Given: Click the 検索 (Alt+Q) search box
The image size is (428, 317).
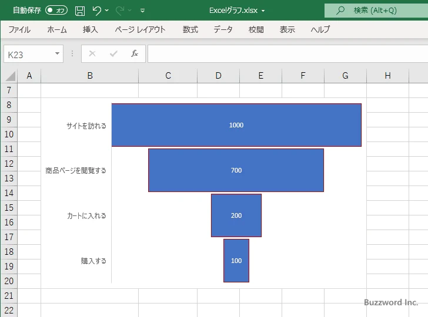Looking at the screenshot, I should click(x=376, y=11).
